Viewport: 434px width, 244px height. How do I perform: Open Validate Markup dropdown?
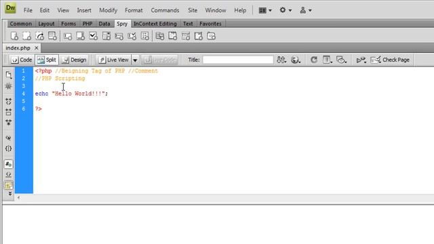[361, 60]
